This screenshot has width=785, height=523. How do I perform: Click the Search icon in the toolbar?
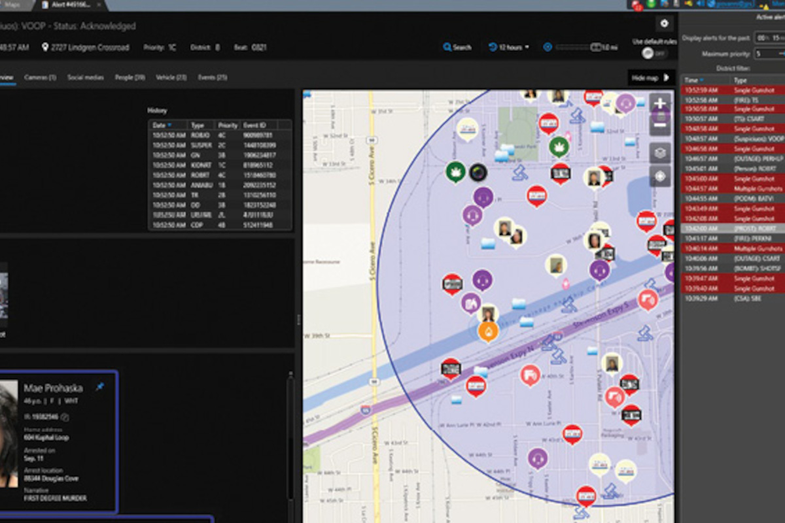pyautogui.click(x=447, y=47)
